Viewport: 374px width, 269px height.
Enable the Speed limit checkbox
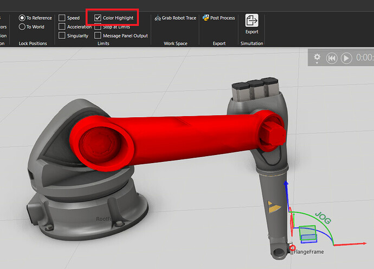[62, 18]
